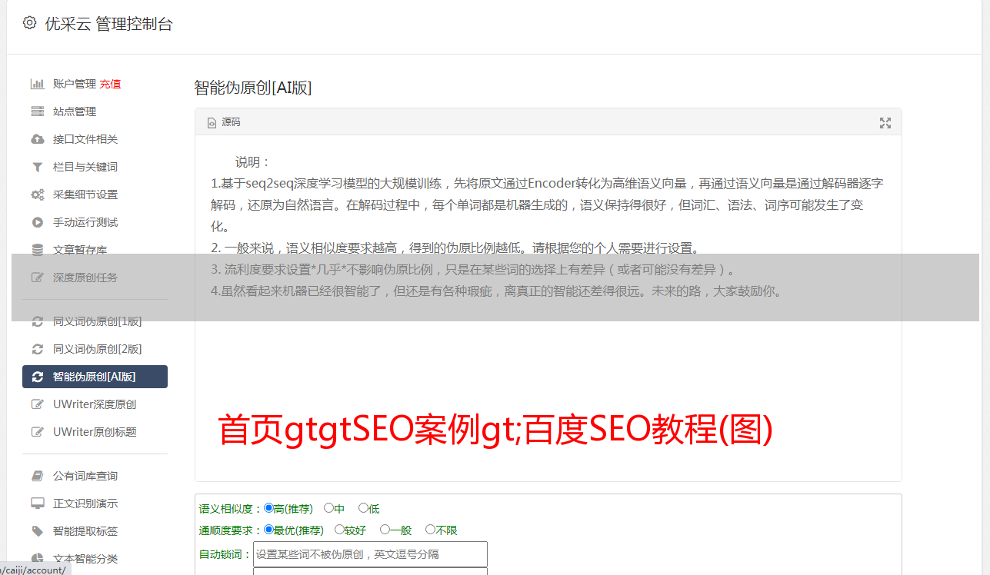Click the monitor icon for 正文识别演示
Screen dimensions: 990x575
(x=37, y=504)
